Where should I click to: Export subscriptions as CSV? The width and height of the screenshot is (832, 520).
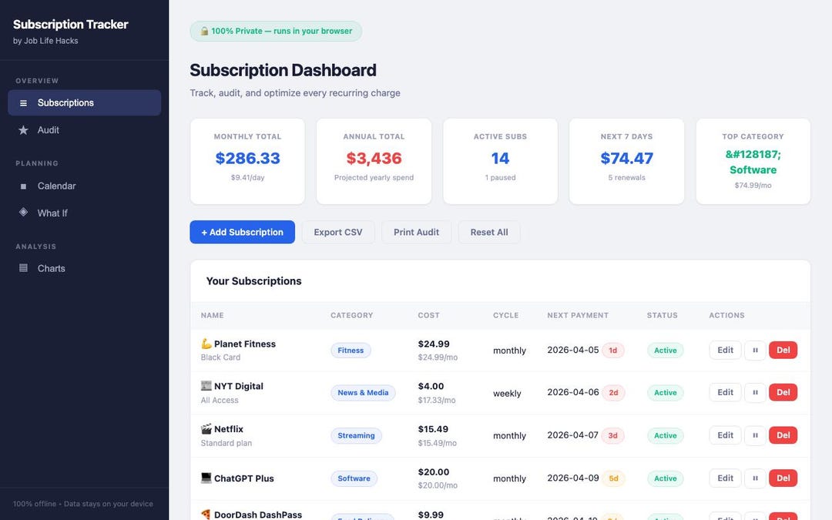[x=338, y=232]
